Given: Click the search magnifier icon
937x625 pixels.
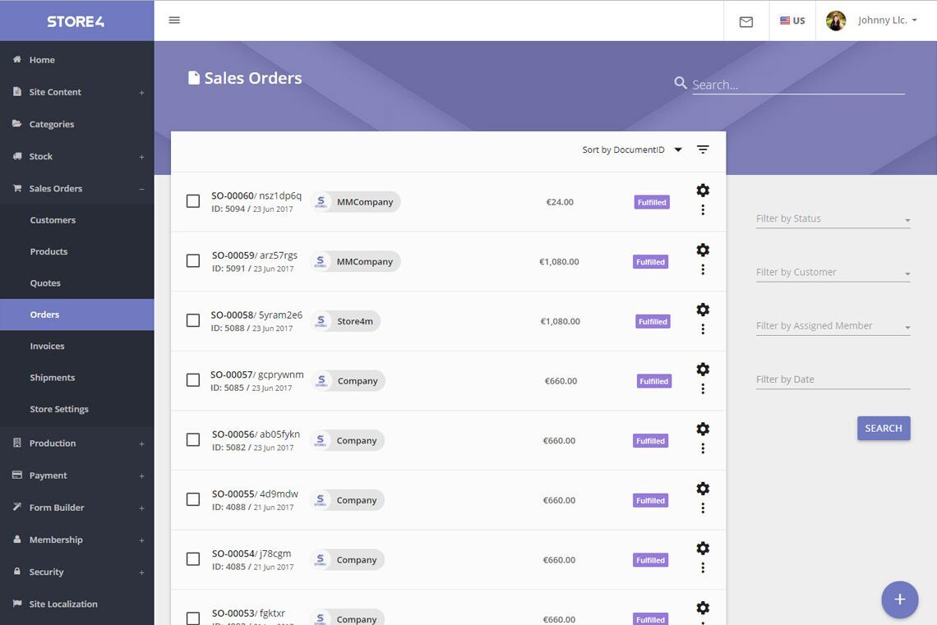Looking at the screenshot, I should pyautogui.click(x=680, y=83).
